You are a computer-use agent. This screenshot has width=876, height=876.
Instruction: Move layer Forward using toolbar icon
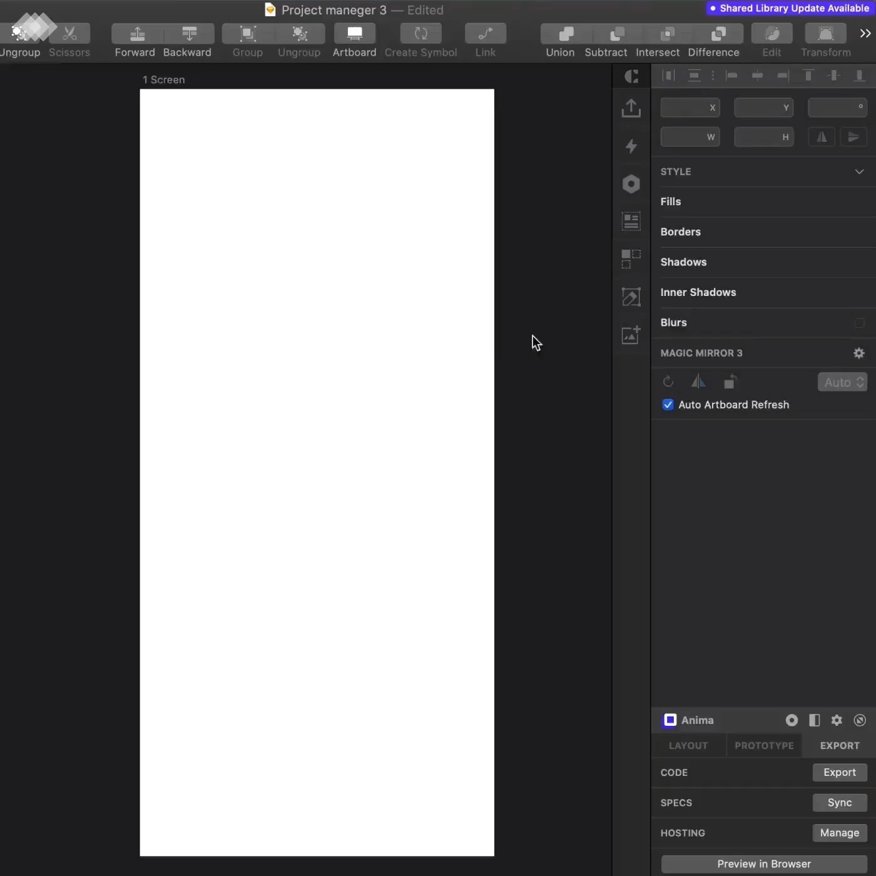click(x=137, y=34)
